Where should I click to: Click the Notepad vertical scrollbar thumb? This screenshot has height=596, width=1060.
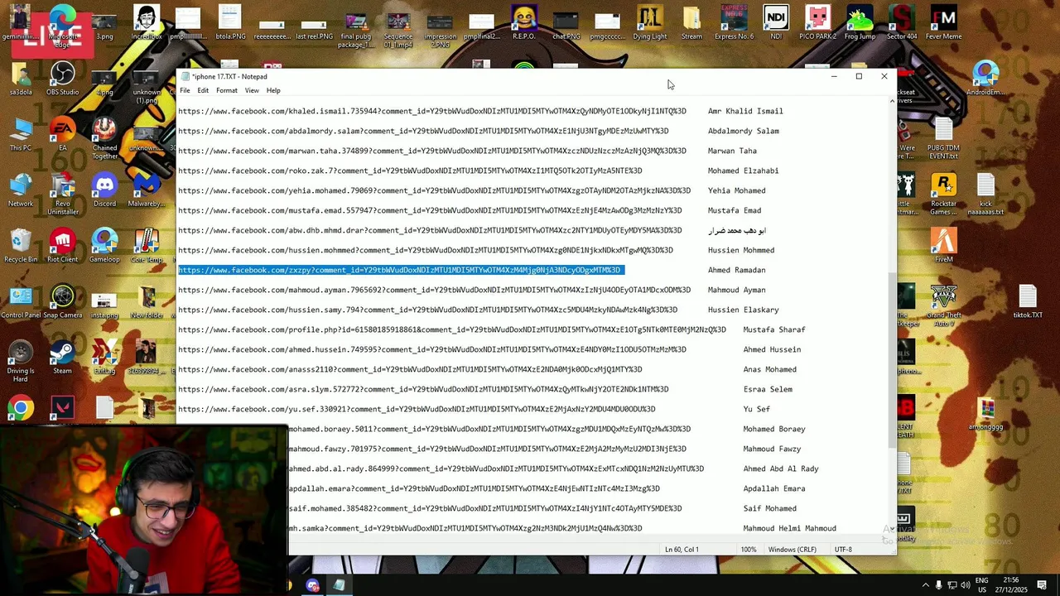pyautogui.click(x=892, y=360)
